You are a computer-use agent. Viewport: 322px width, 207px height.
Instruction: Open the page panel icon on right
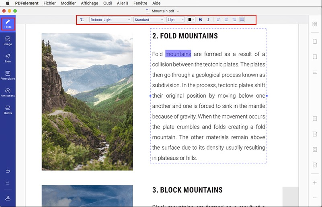pos(315,41)
